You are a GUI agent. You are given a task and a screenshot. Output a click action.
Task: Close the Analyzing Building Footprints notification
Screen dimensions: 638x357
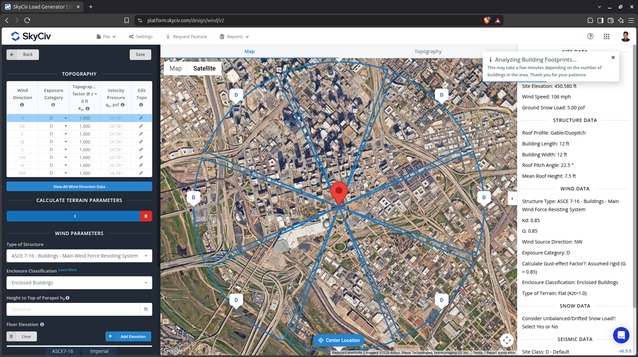click(x=613, y=57)
